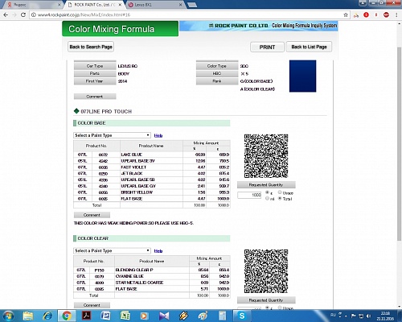Open the Windows Start menu
The height and width of the screenshot is (322, 402).
click(8, 316)
